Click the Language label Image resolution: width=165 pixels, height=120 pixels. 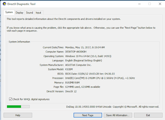click(x=58, y=60)
